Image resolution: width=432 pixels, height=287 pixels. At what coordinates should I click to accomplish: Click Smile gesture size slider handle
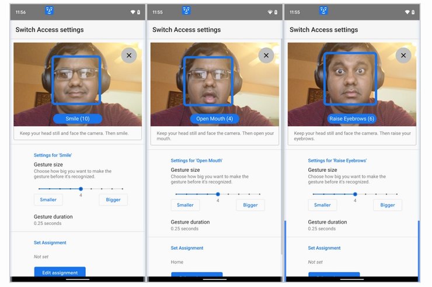[81, 189]
